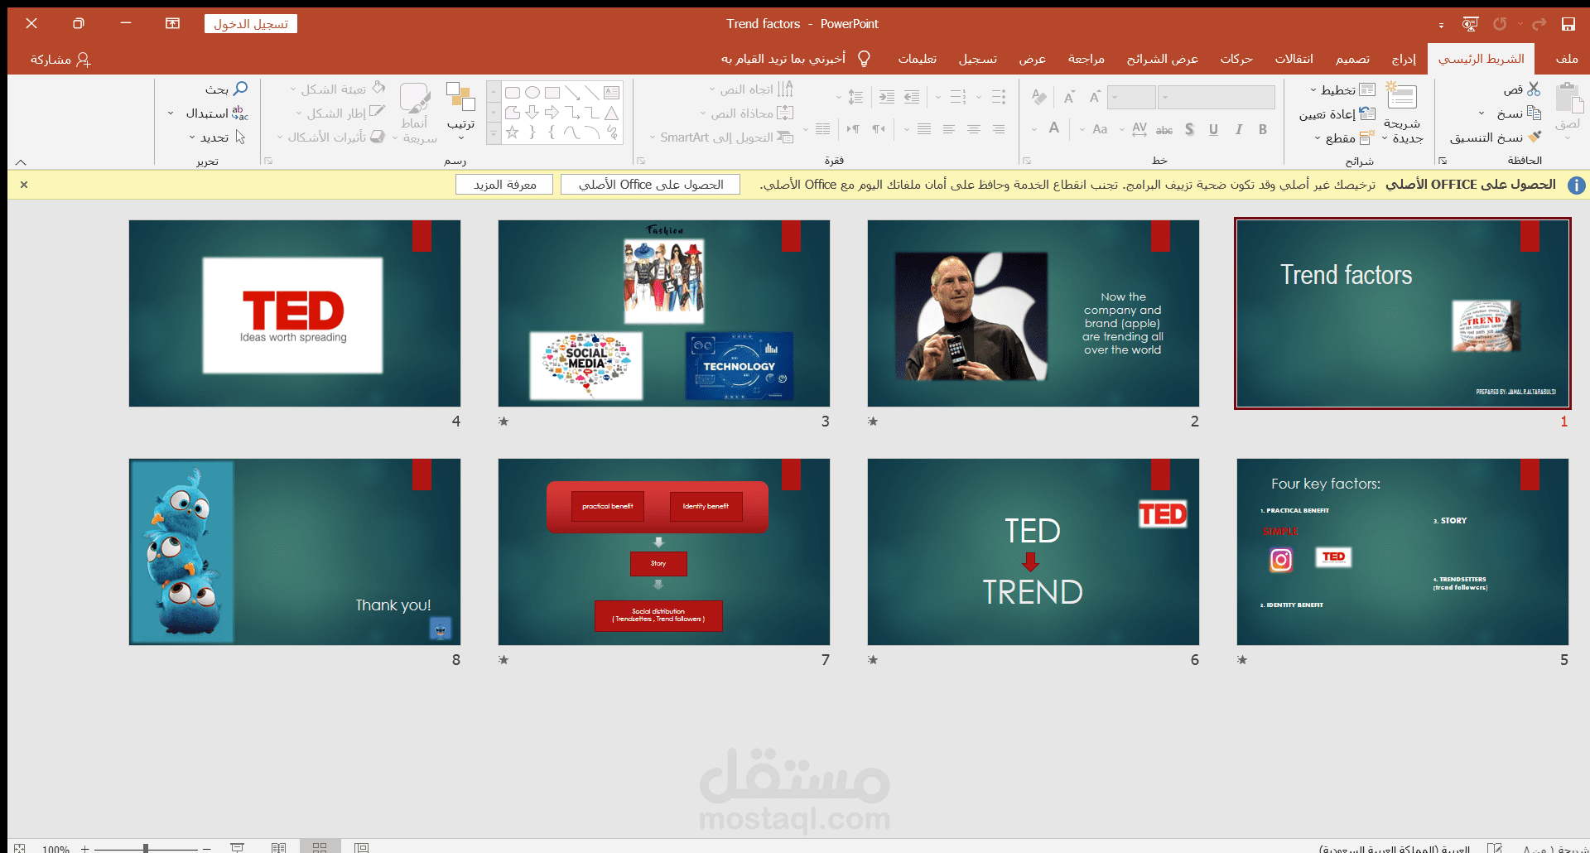Screen dimensions: 1590x853
Task: Select the Thank you slide 8 thumbnail
Action: click(x=294, y=552)
